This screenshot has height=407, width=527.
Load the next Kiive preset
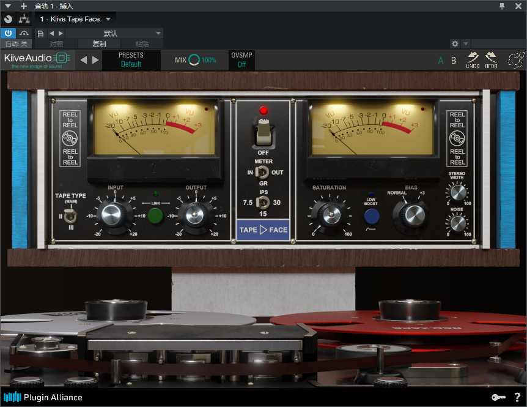click(x=95, y=60)
